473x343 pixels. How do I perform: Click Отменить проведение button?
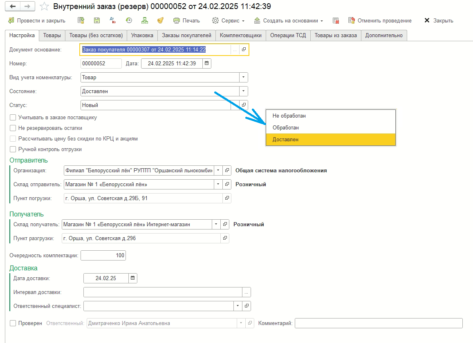[x=380, y=20]
